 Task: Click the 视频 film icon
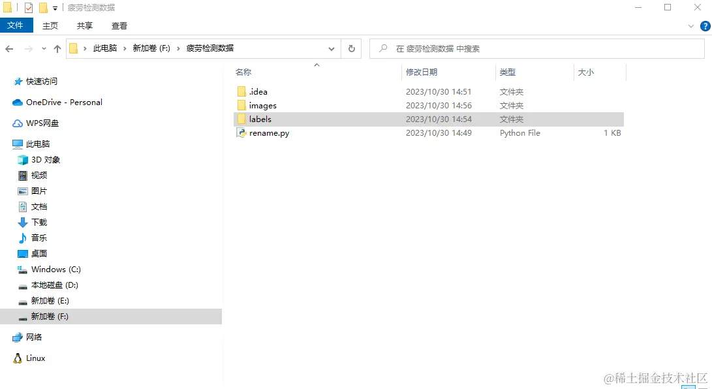coord(23,175)
